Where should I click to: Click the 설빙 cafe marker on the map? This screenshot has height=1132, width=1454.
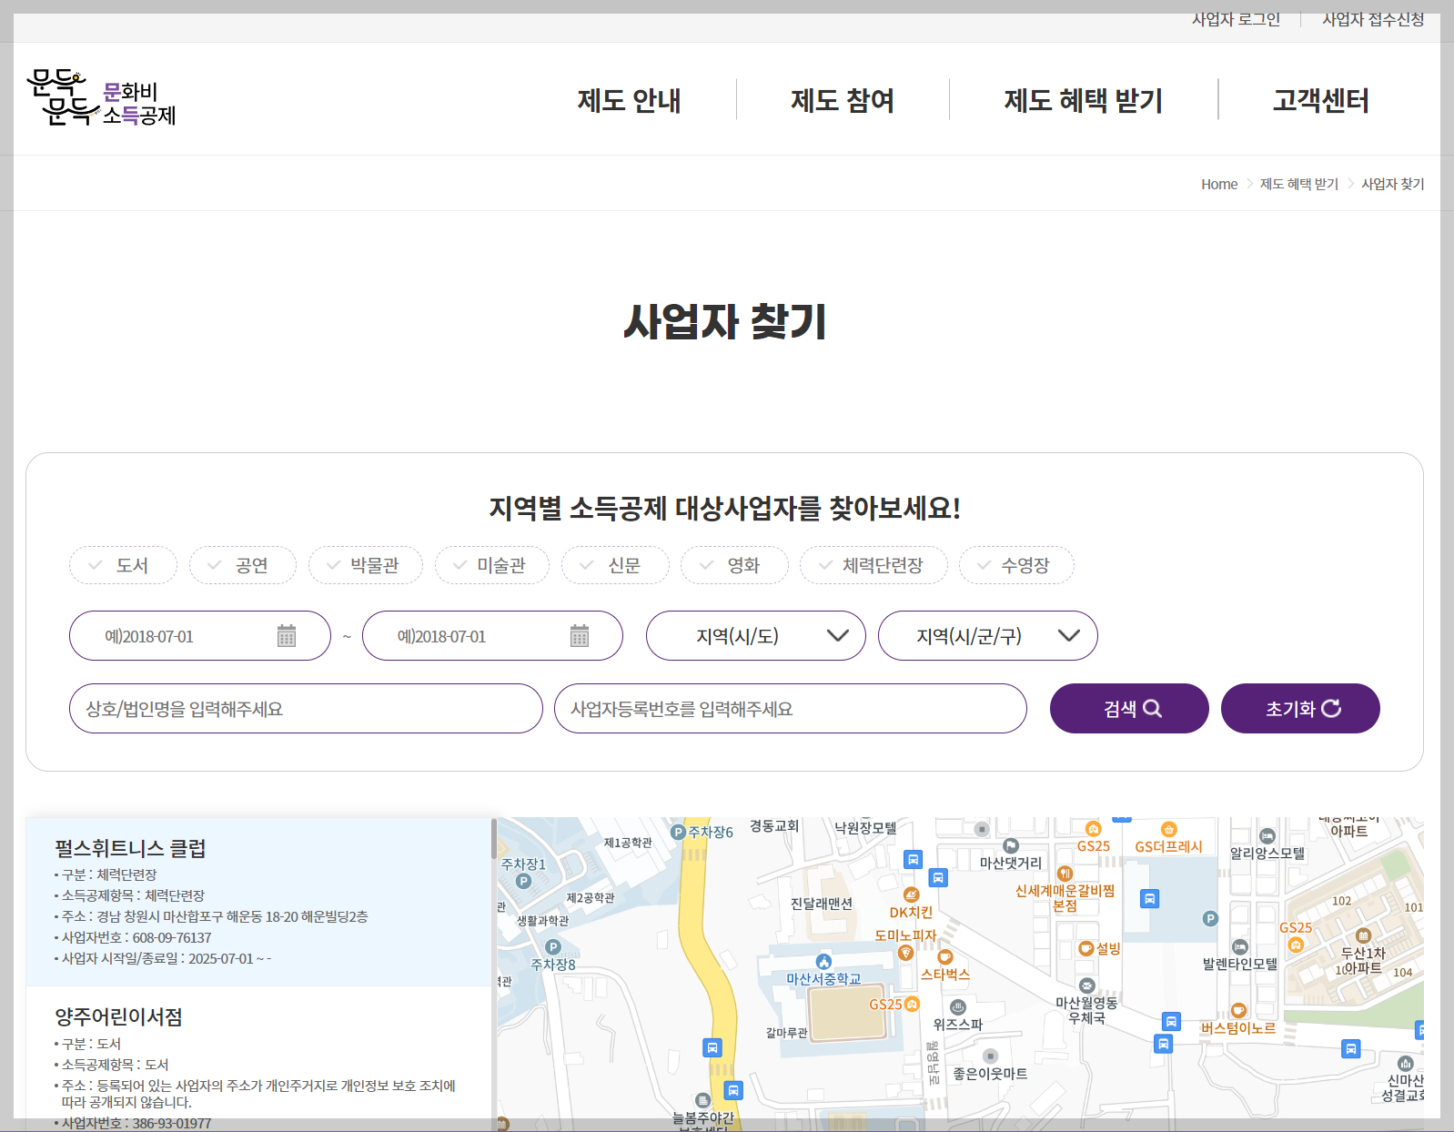1085,948
